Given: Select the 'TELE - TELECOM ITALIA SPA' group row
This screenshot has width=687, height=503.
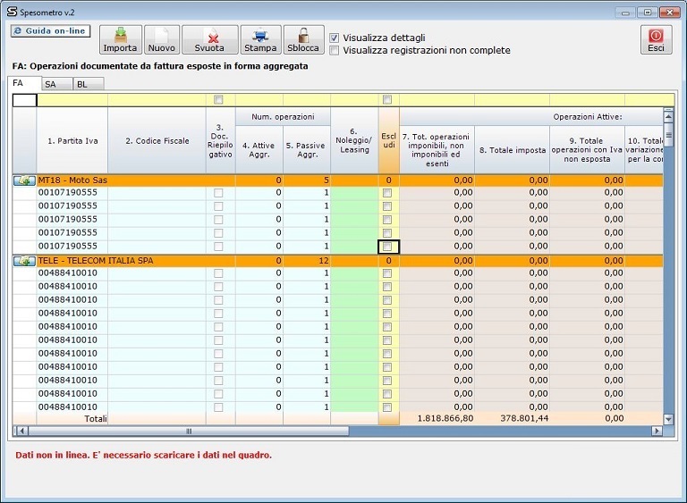Looking at the screenshot, I should [x=337, y=261].
